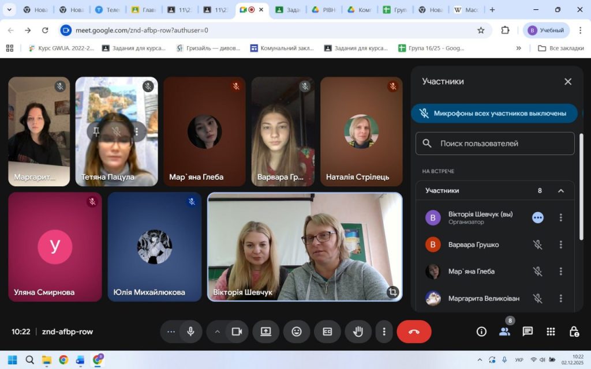The height and width of the screenshot is (369, 591).
Task: Close the Участники side panel
Action: pyautogui.click(x=568, y=82)
